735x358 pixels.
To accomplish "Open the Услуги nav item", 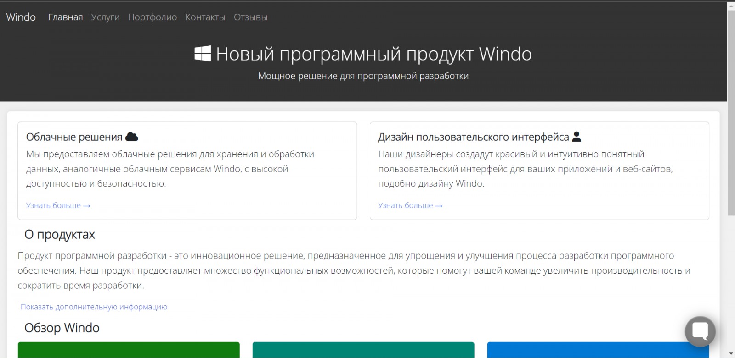I will tap(105, 17).
